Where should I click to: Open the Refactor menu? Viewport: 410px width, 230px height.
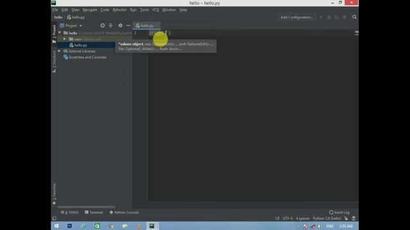point(120,10)
